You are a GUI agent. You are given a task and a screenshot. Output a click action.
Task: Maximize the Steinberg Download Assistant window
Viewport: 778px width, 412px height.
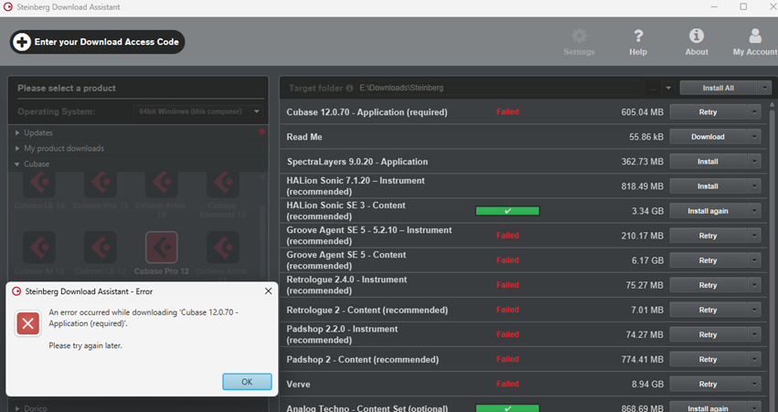pyautogui.click(x=743, y=7)
